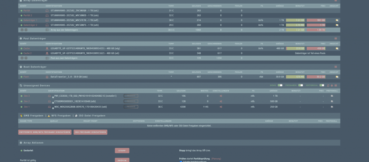Viewport: 369px width, 162px height.
Task: Click PASSED SMART status for Dev 1
Action: coord(131,107)
